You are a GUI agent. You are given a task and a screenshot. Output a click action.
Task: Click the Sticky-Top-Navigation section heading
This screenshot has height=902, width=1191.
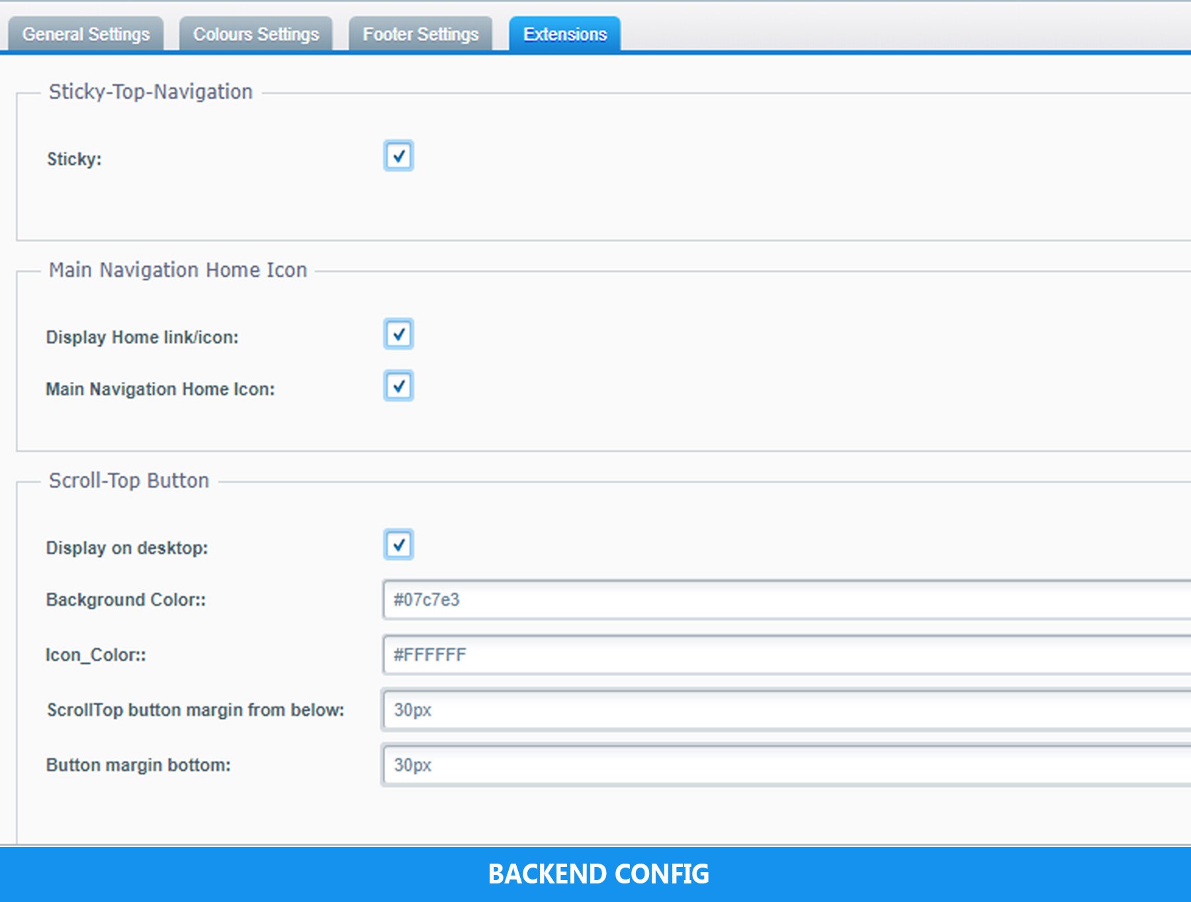pyautogui.click(x=151, y=92)
